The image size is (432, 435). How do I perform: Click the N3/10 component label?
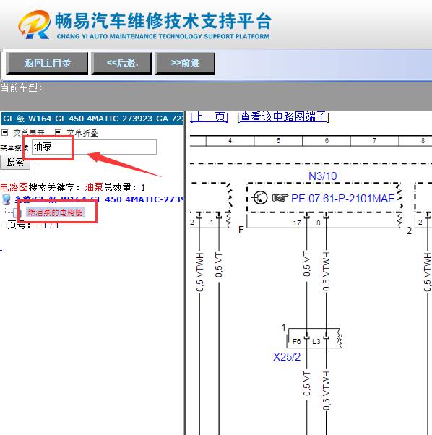pyautogui.click(x=322, y=176)
